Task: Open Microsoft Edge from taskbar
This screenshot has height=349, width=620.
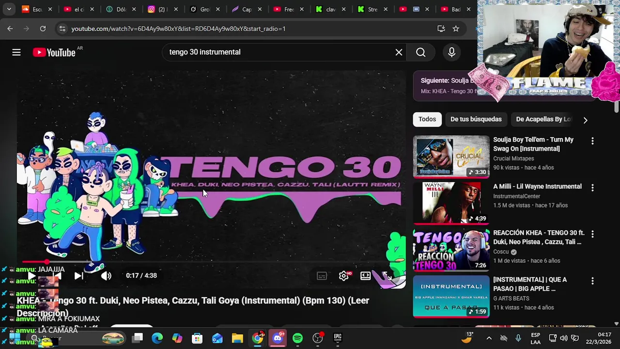Action: (x=157, y=338)
